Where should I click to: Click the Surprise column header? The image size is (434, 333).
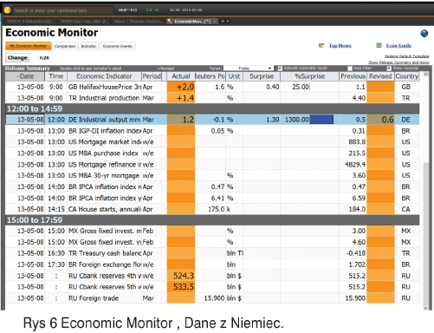pyautogui.click(x=262, y=76)
